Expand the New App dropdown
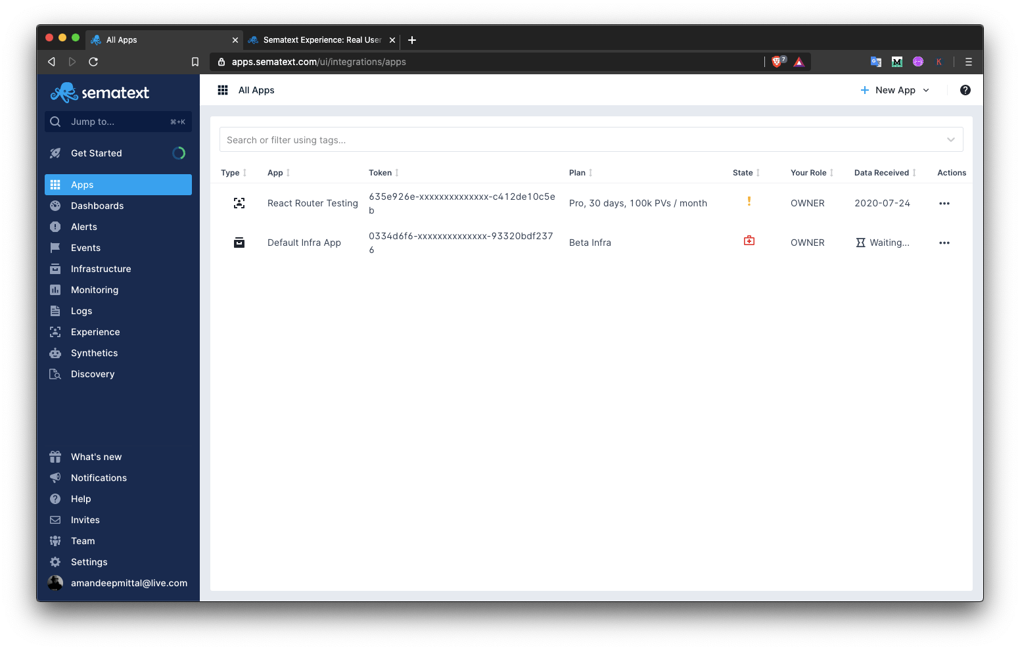 click(x=926, y=90)
